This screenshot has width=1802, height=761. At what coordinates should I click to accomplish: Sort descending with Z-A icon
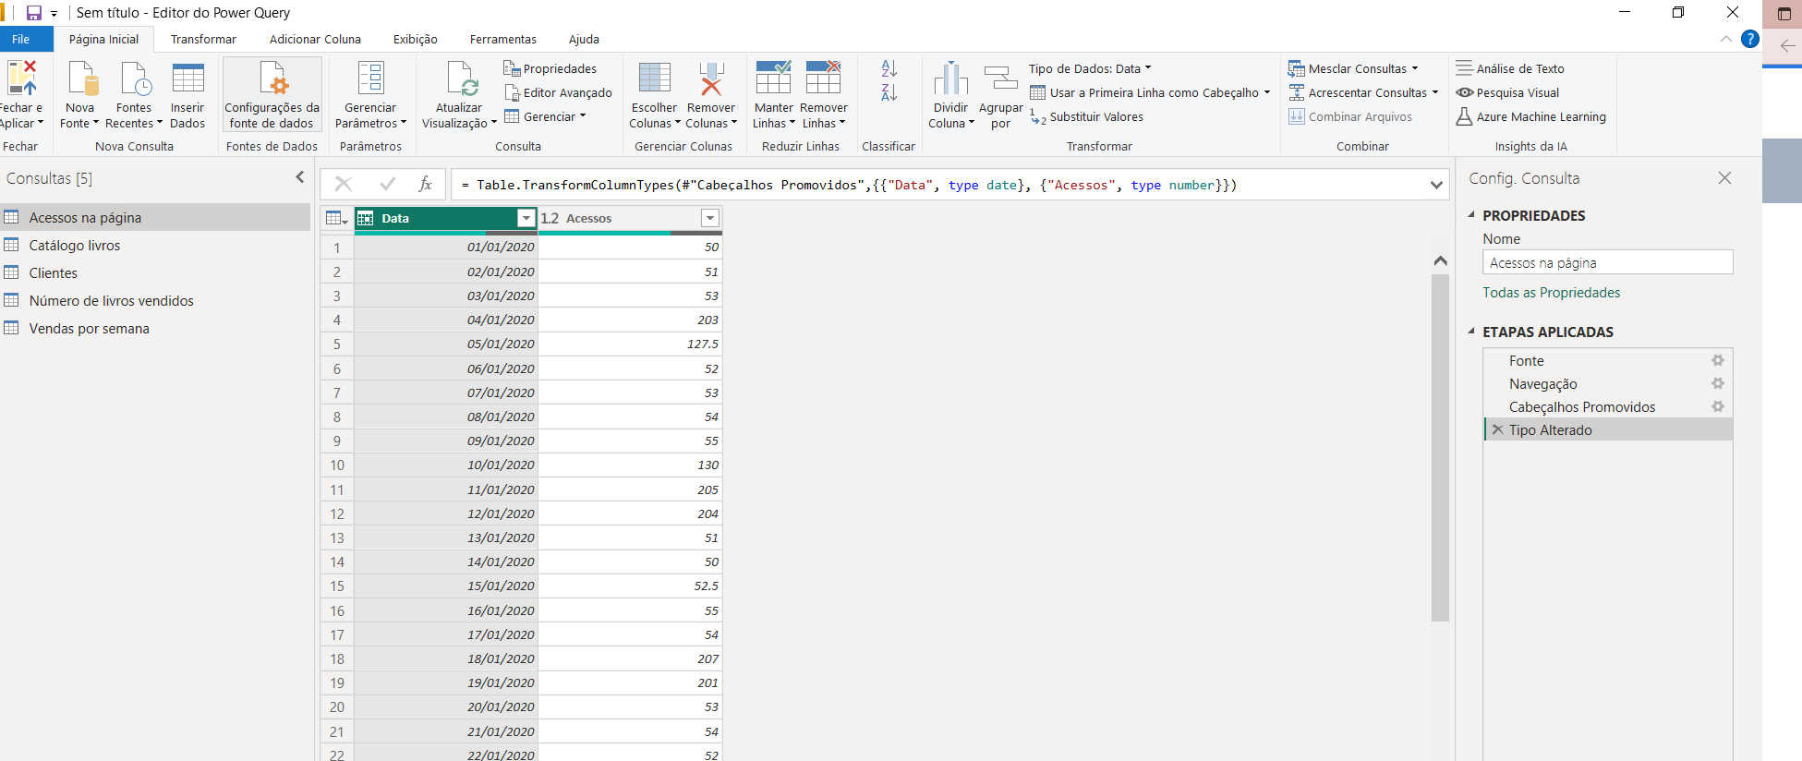coord(889,92)
